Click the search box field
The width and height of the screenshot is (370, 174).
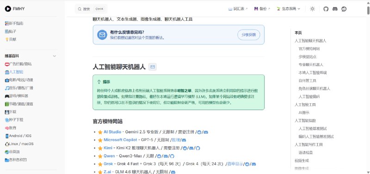click(91, 9)
